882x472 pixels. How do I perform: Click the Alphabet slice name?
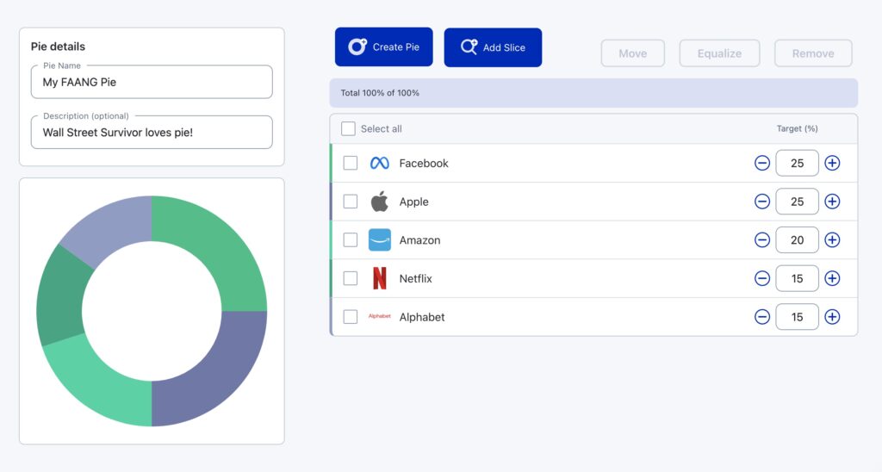[422, 317]
